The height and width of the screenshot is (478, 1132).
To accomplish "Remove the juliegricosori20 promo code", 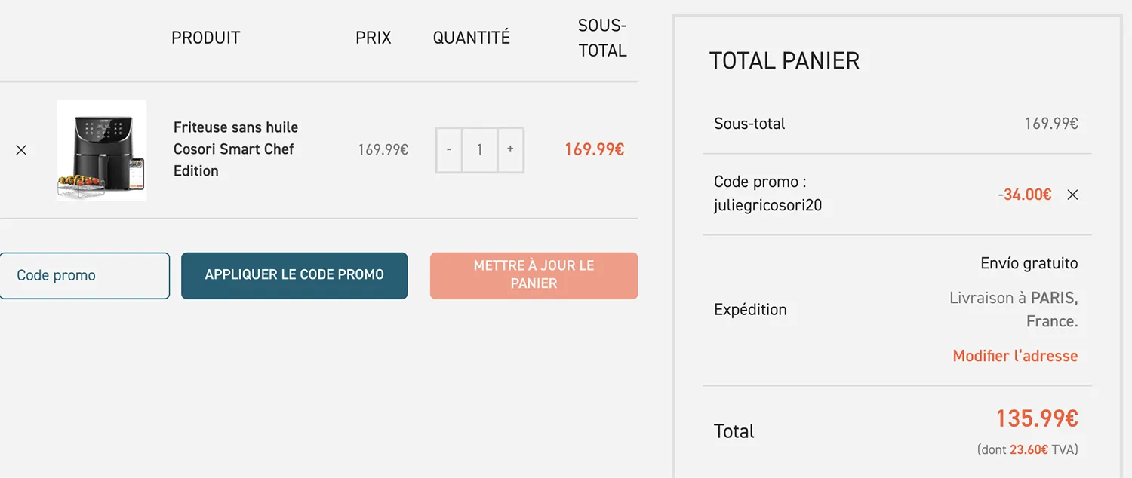I will 1072,195.
